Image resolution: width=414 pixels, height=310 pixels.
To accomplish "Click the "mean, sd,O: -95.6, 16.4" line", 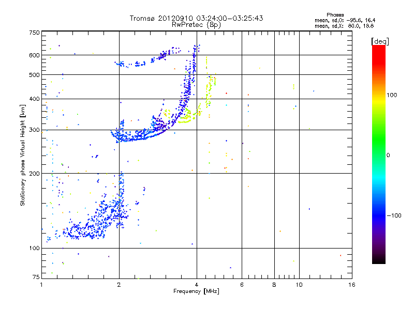I will click(x=345, y=20).
